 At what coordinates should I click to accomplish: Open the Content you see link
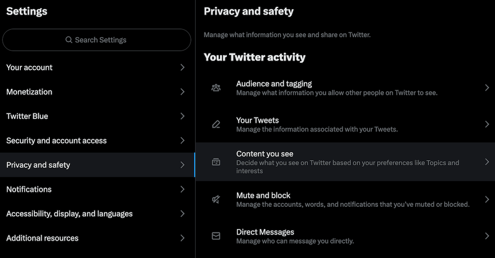point(265,154)
